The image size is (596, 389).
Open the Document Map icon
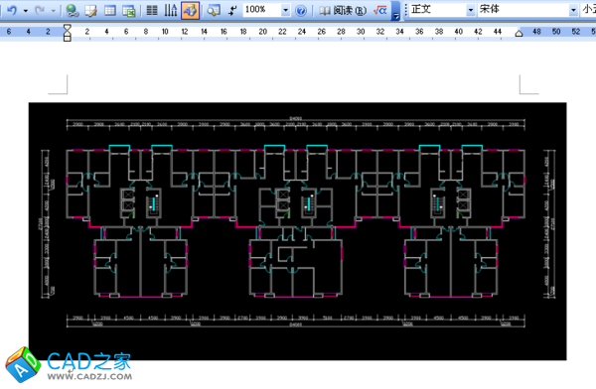[x=214, y=10]
